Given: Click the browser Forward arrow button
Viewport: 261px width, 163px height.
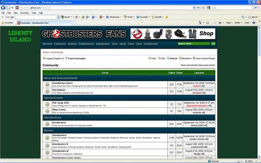Looking at the screenshot, I should [8, 8].
